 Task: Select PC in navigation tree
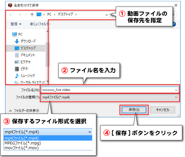tap(17, 34)
